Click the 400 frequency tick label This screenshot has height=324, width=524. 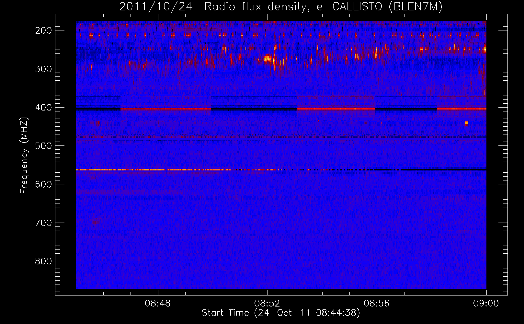(x=43, y=108)
